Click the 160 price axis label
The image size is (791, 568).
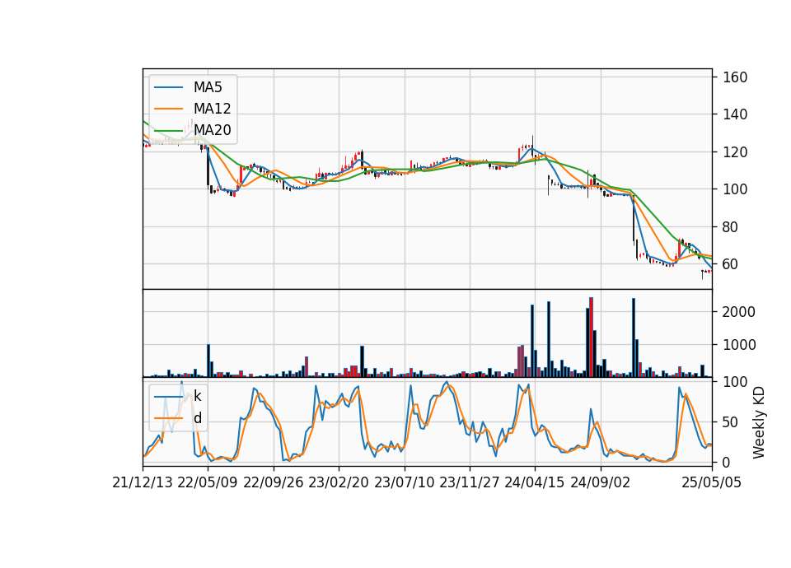[735, 77]
